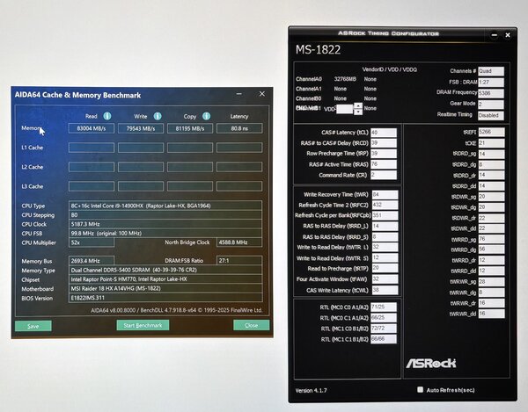The width and height of the screenshot is (528, 412).
Task: Increase VDD value with up stepper arrow
Action: (x=358, y=105)
